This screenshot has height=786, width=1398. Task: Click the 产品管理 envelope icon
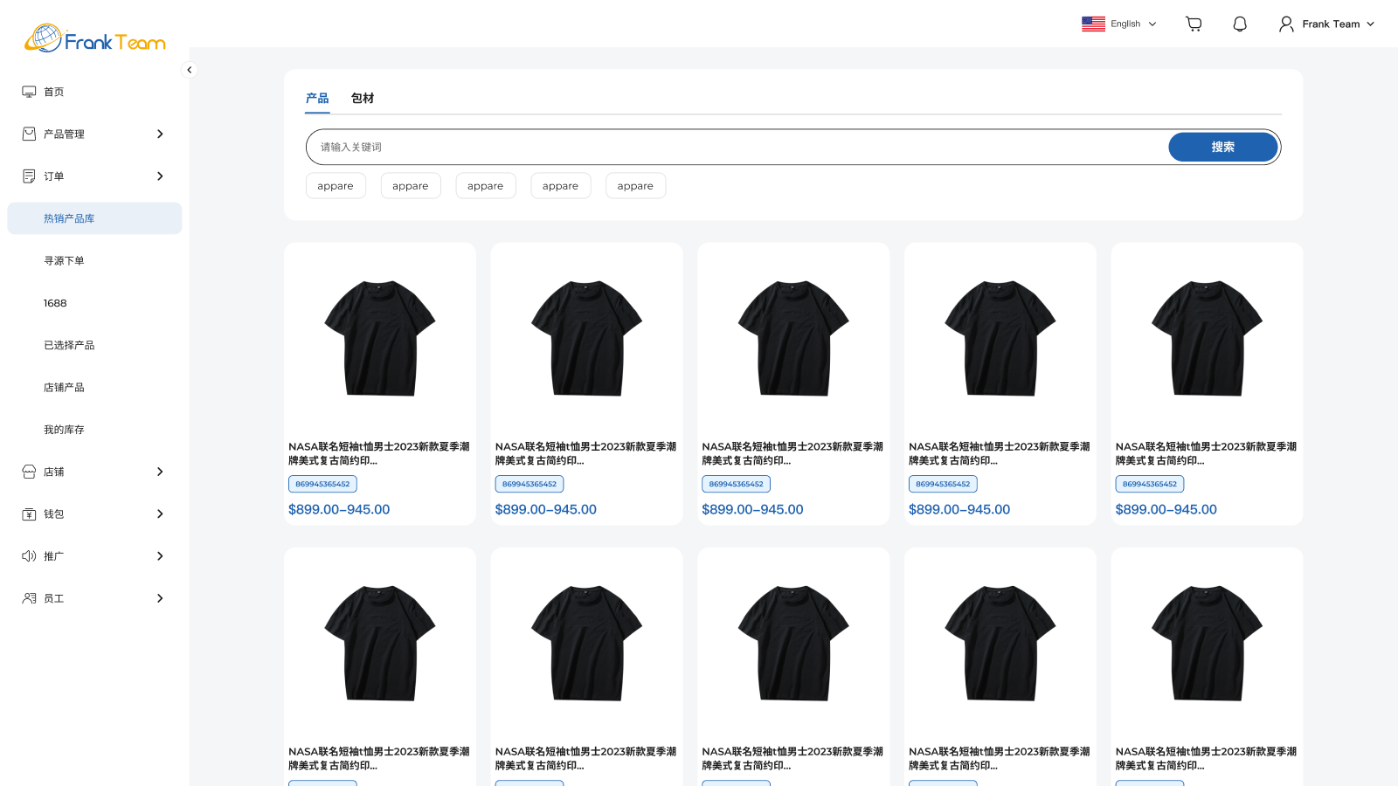pos(29,134)
